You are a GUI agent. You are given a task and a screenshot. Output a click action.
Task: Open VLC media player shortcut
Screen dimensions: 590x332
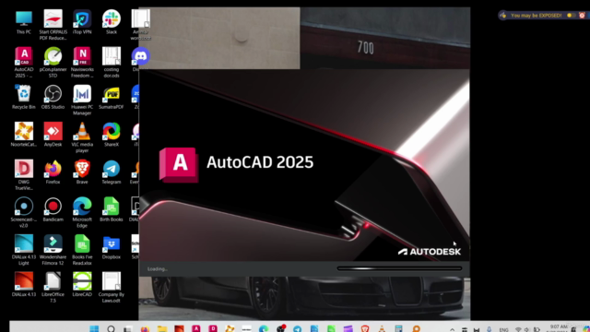pyautogui.click(x=82, y=137)
